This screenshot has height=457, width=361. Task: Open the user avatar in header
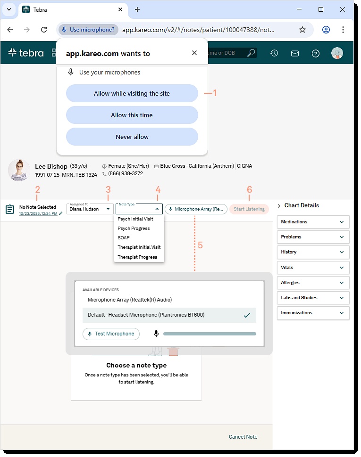tap(337, 53)
